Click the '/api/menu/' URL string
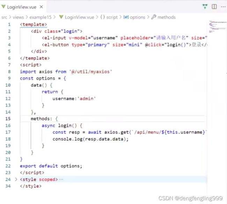Viewport: 227px width, 204px height. tap(147, 132)
